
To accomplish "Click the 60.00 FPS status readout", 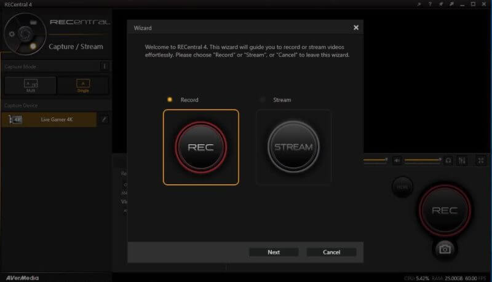I will [475, 278].
